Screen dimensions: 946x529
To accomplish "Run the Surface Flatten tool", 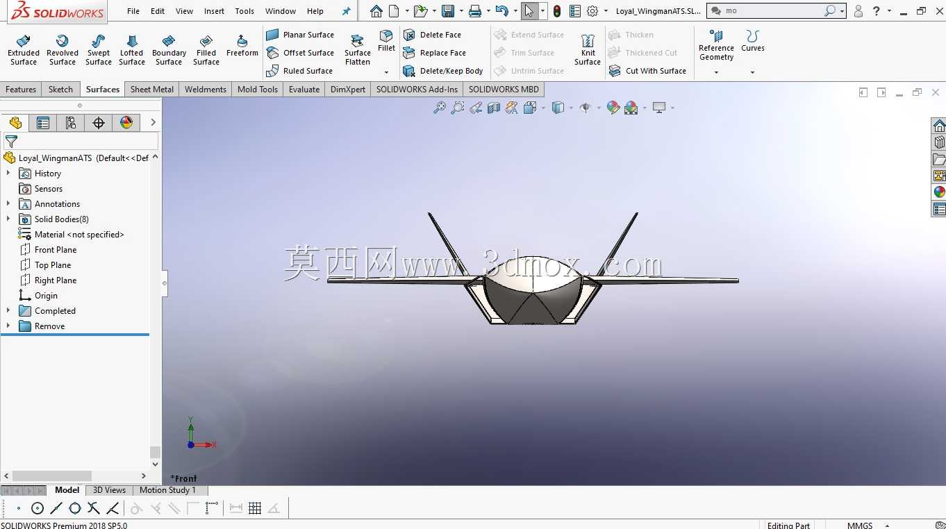I will (x=358, y=50).
